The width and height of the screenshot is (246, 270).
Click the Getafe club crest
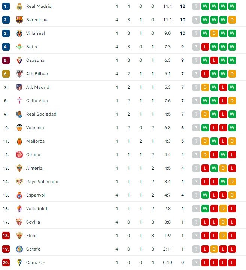(x=19, y=249)
